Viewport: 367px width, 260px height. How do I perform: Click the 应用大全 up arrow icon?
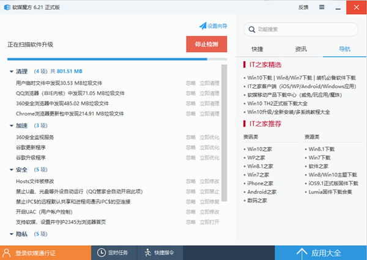pyautogui.click(x=302, y=253)
